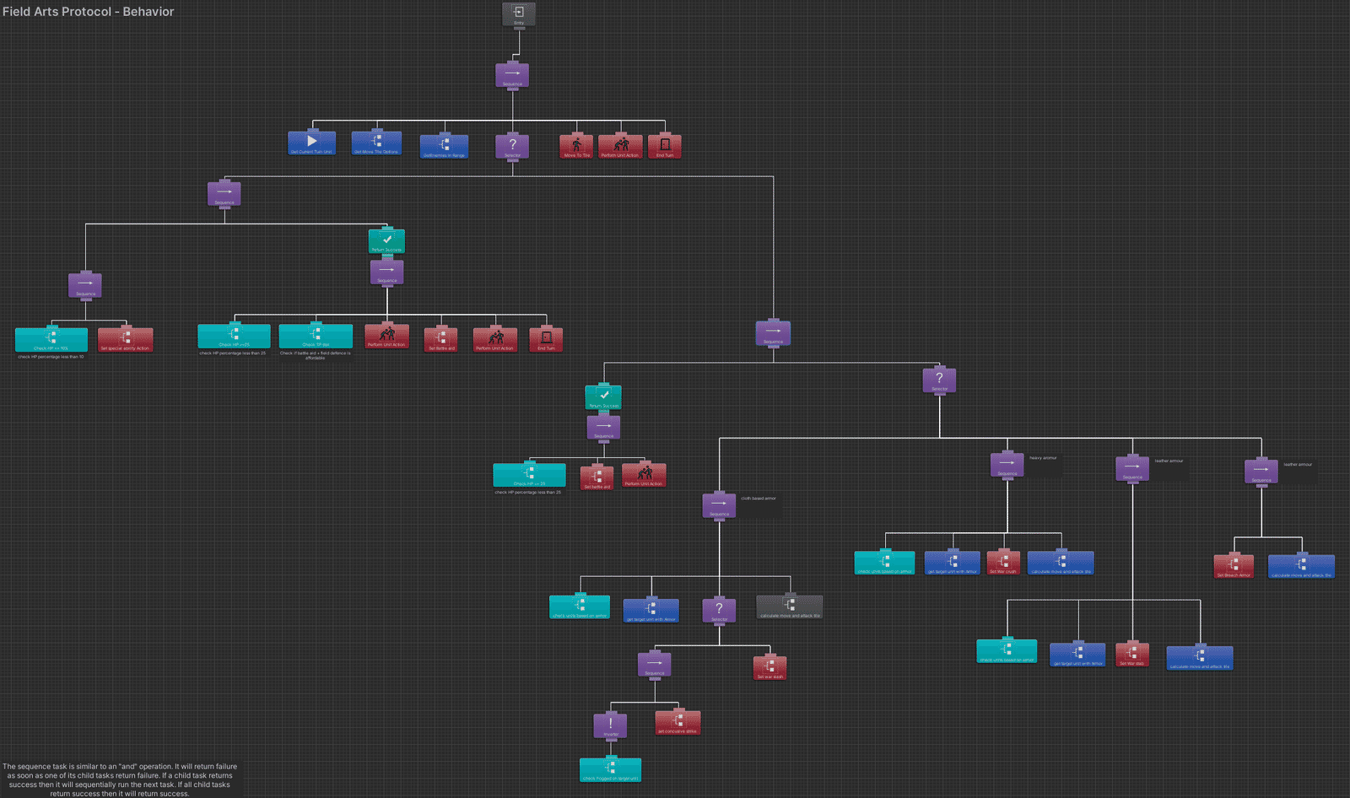1350x798 pixels.
Task: Select the Entry node at the top
Action: [x=518, y=14]
